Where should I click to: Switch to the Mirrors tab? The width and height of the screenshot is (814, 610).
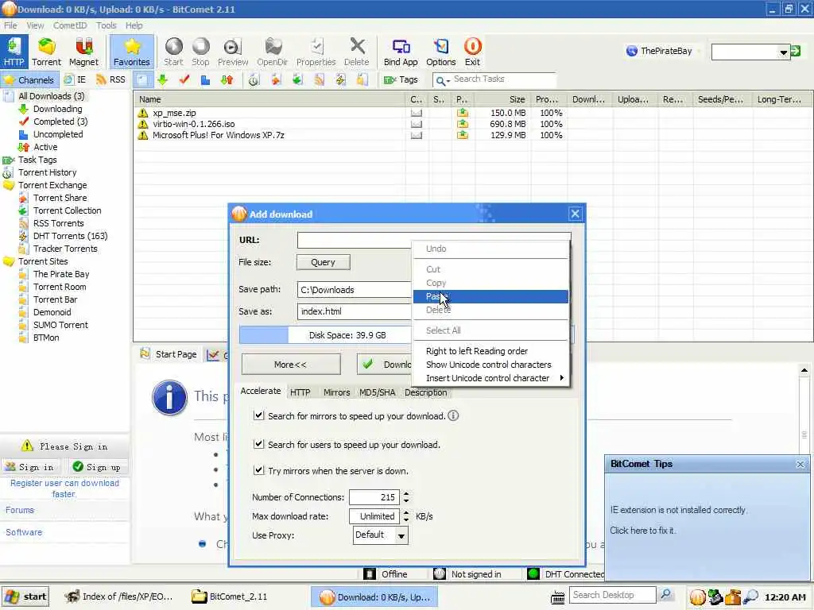[x=336, y=392]
